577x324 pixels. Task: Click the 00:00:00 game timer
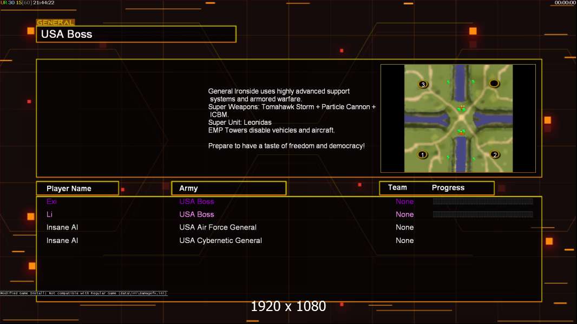[565, 3]
